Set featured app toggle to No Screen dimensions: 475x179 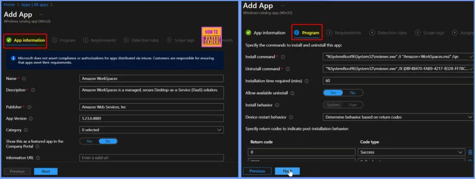tap(108, 141)
